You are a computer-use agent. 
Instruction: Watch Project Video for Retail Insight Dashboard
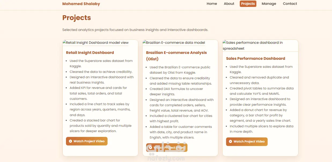87,141
